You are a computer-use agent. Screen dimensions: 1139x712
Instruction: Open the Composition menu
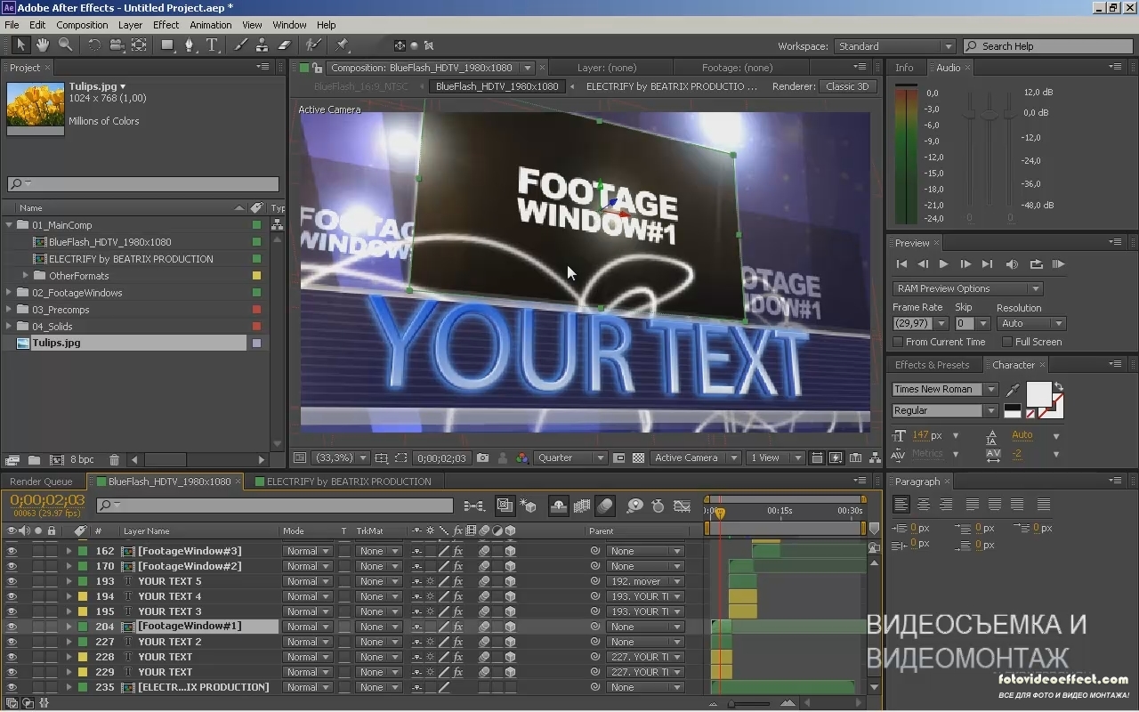coord(82,25)
